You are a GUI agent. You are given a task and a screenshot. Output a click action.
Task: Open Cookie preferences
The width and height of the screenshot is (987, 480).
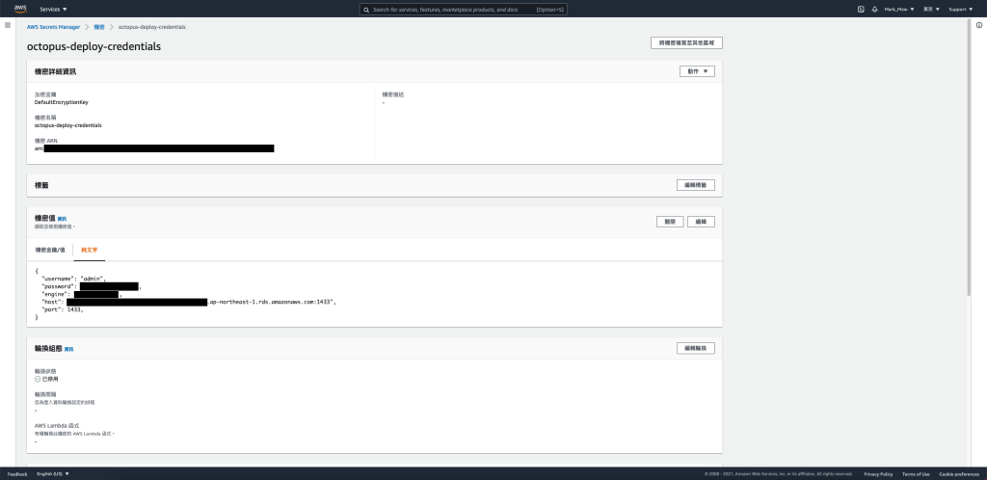[x=959, y=473]
